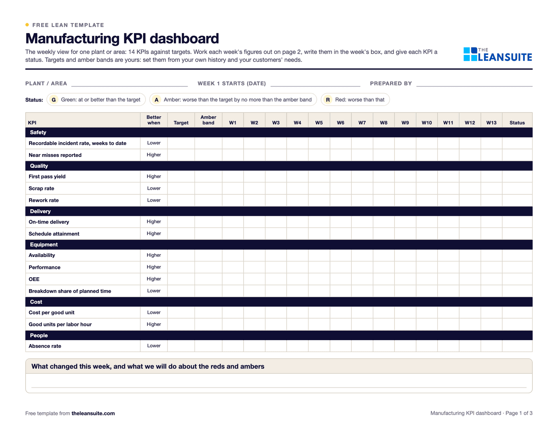Click the Page 1 of 3 footer text

(x=519, y=413)
